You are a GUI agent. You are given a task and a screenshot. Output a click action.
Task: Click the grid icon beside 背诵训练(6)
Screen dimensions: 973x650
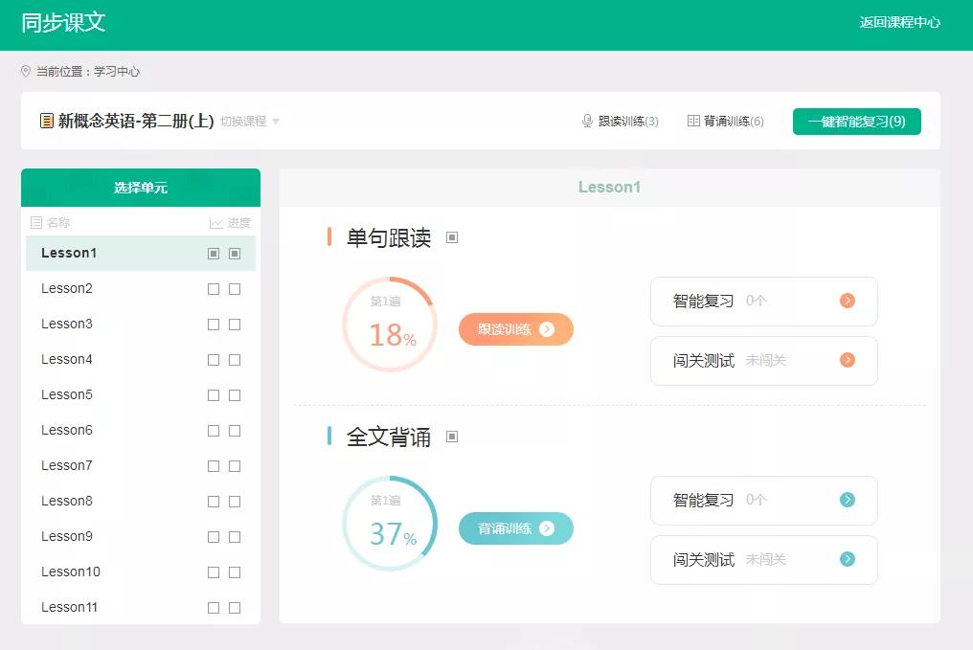click(694, 121)
